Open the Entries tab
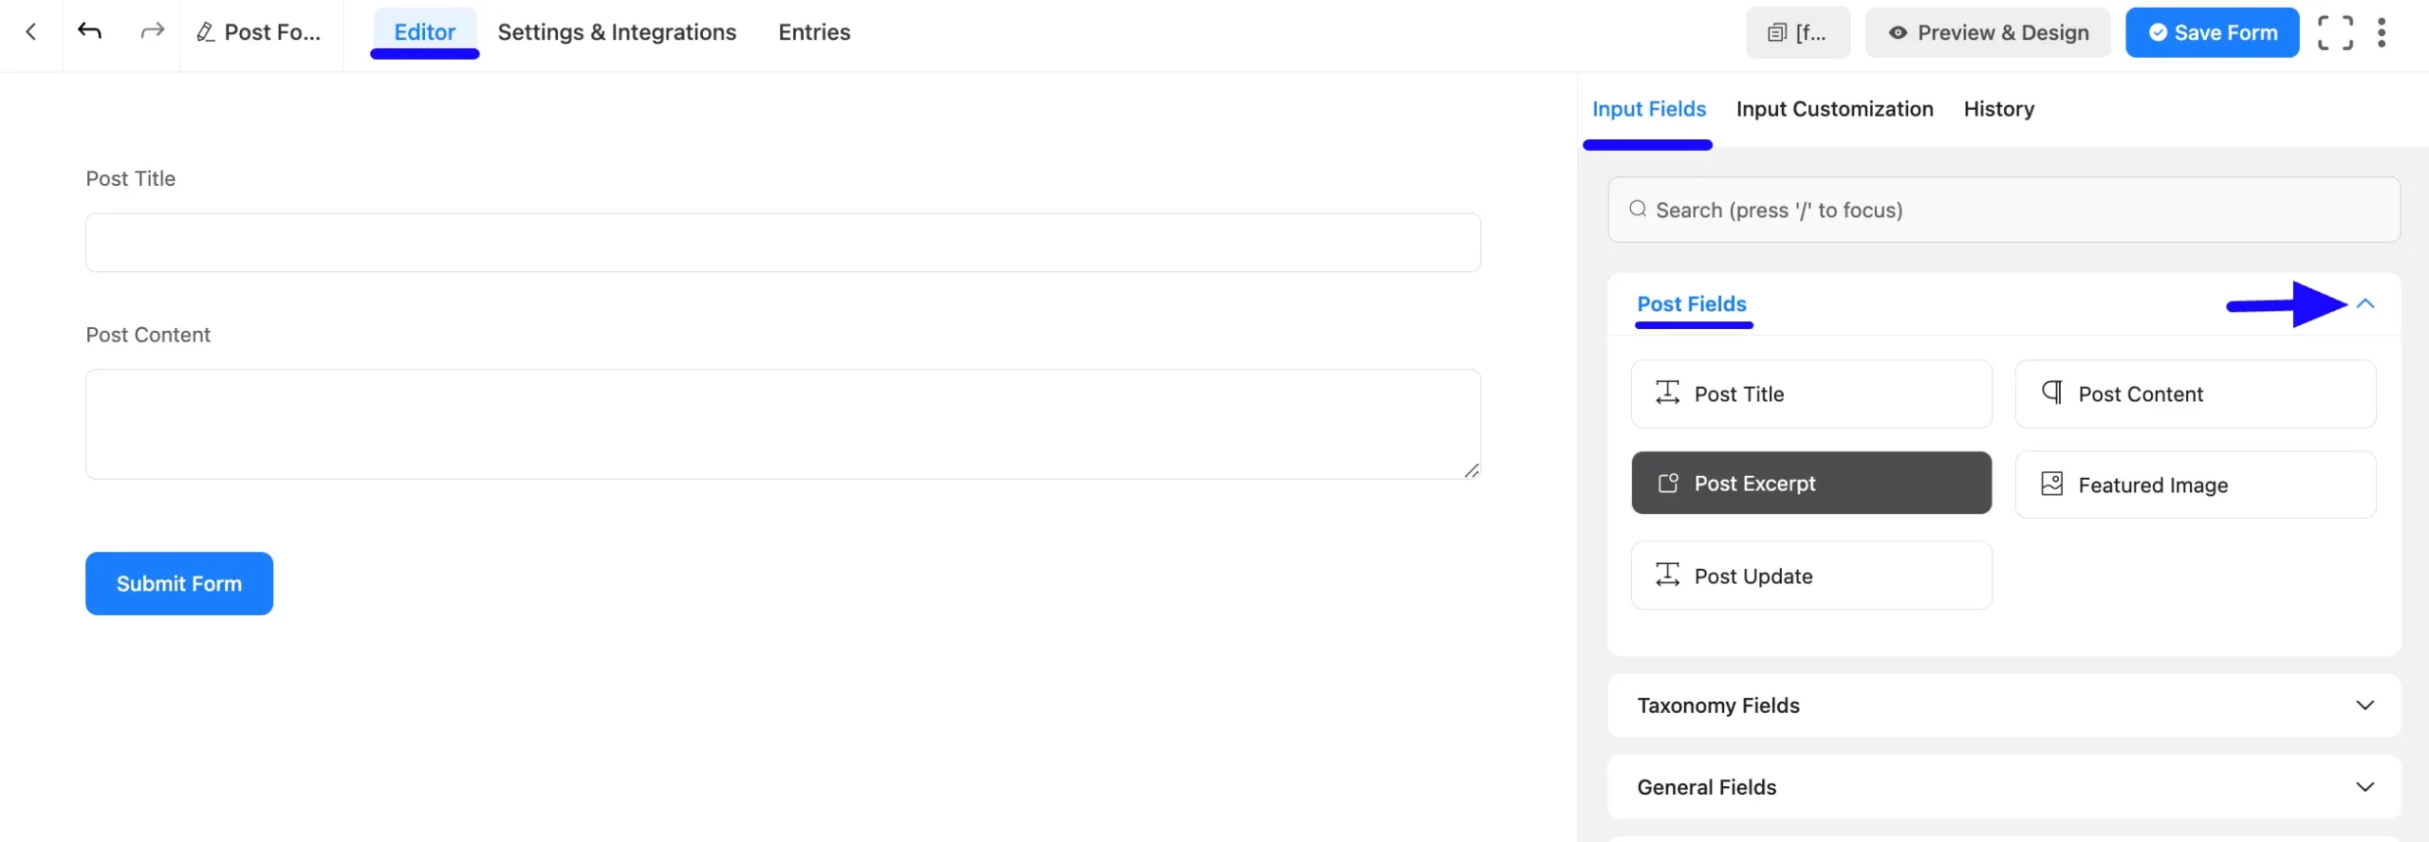Screen dimensions: 2429x842 (814, 33)
